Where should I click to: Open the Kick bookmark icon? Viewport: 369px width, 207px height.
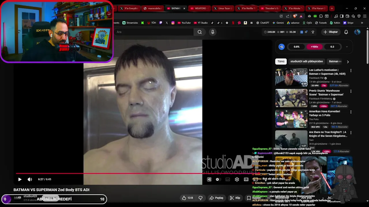[142, 23]
